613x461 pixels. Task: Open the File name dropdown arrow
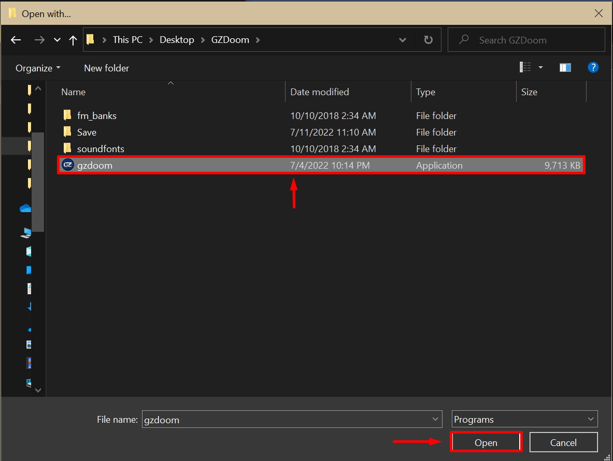coord(435,419)
